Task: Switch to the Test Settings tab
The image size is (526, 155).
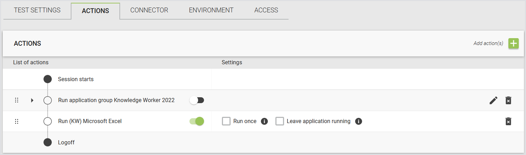Action: point(37,10)
